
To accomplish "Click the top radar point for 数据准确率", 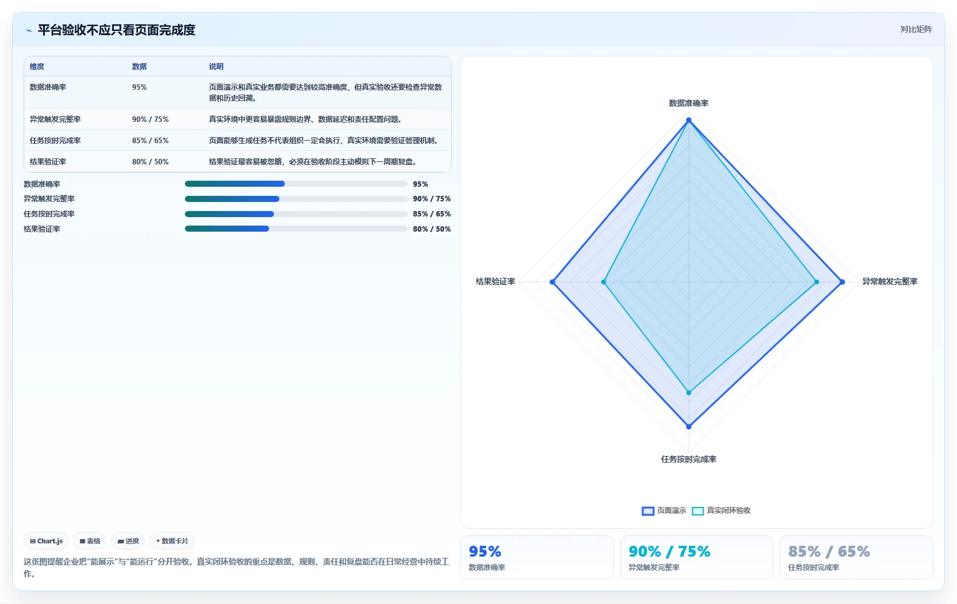I will coord(689,120).
